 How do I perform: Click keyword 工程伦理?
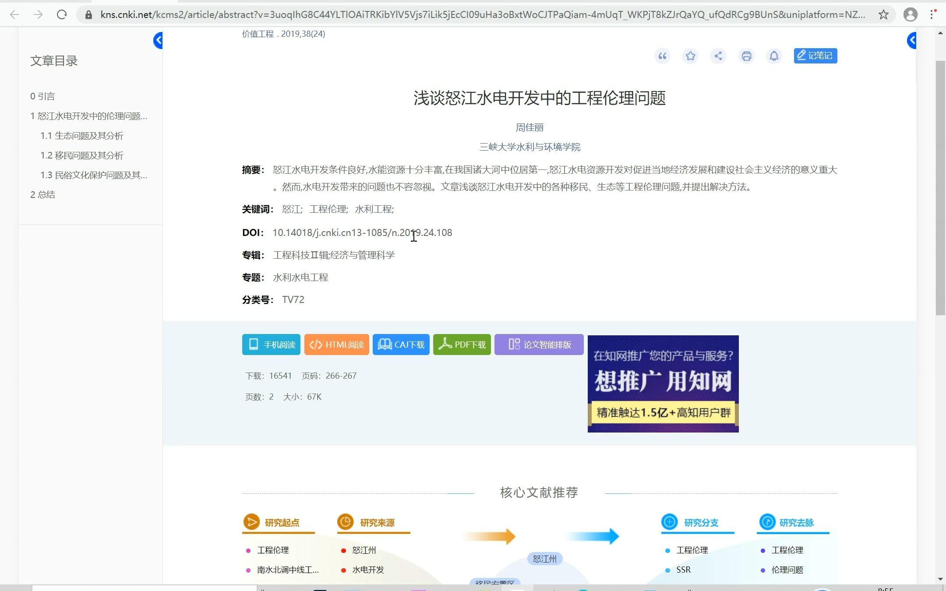tap(328, 209)
